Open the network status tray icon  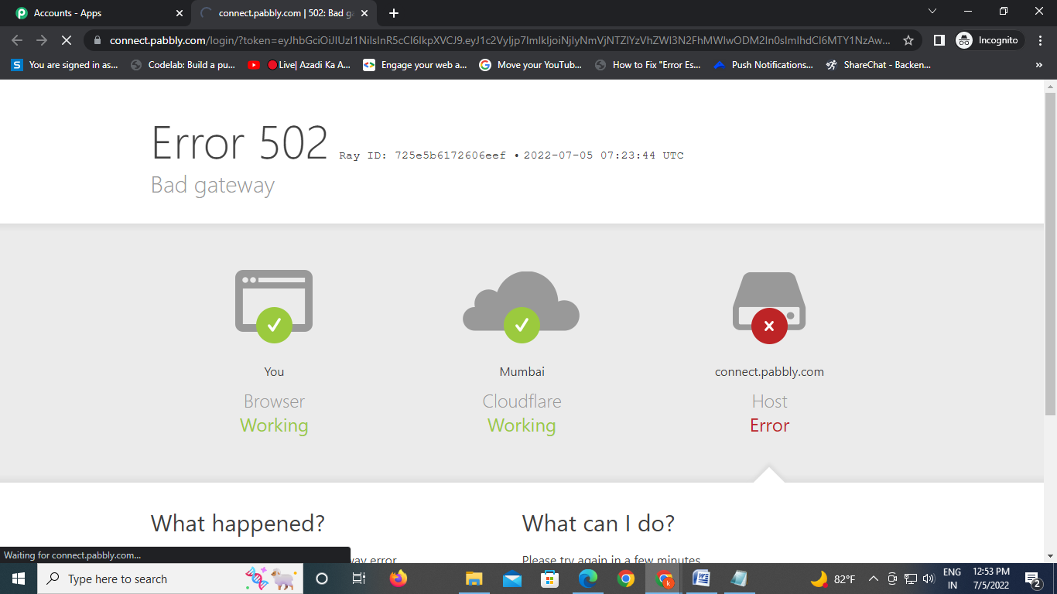[911, 579]
